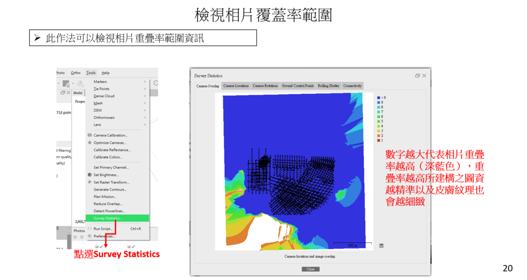Switch to the Camera Locations tab
The image size is (527, 280).
click(x=236, y=86)
